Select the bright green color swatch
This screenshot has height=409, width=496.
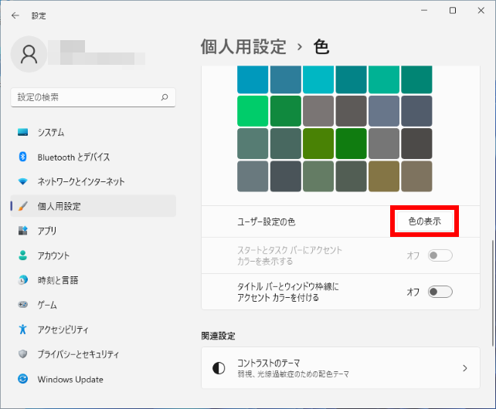(x=253, y=111)
